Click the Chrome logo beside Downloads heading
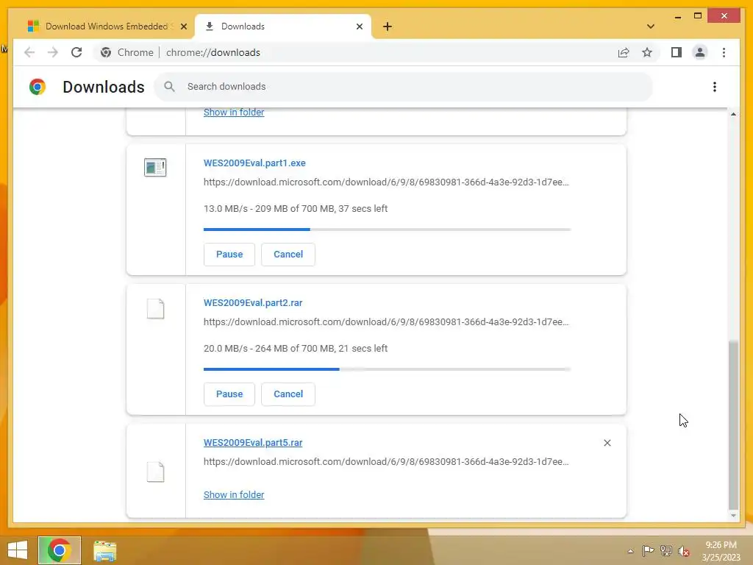This screenshot has height=565, width=753. coord(38,87)
